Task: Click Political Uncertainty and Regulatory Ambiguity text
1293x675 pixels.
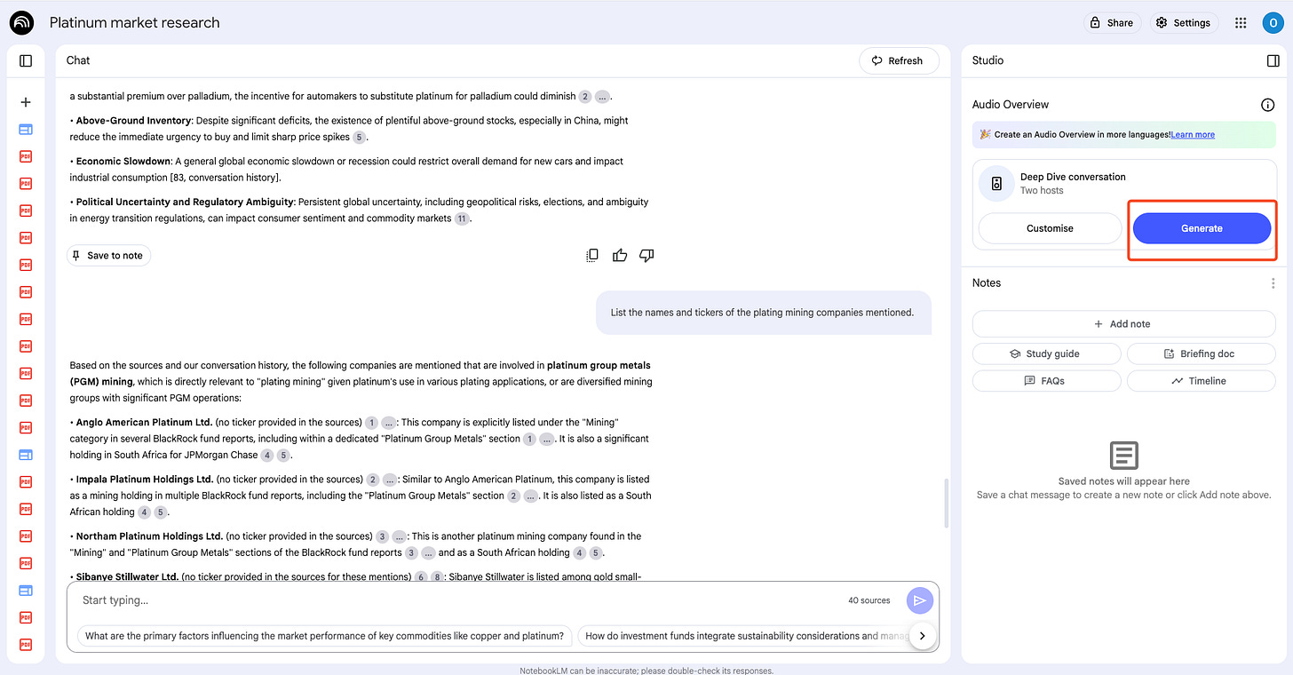Action: [x=185, y=202]
